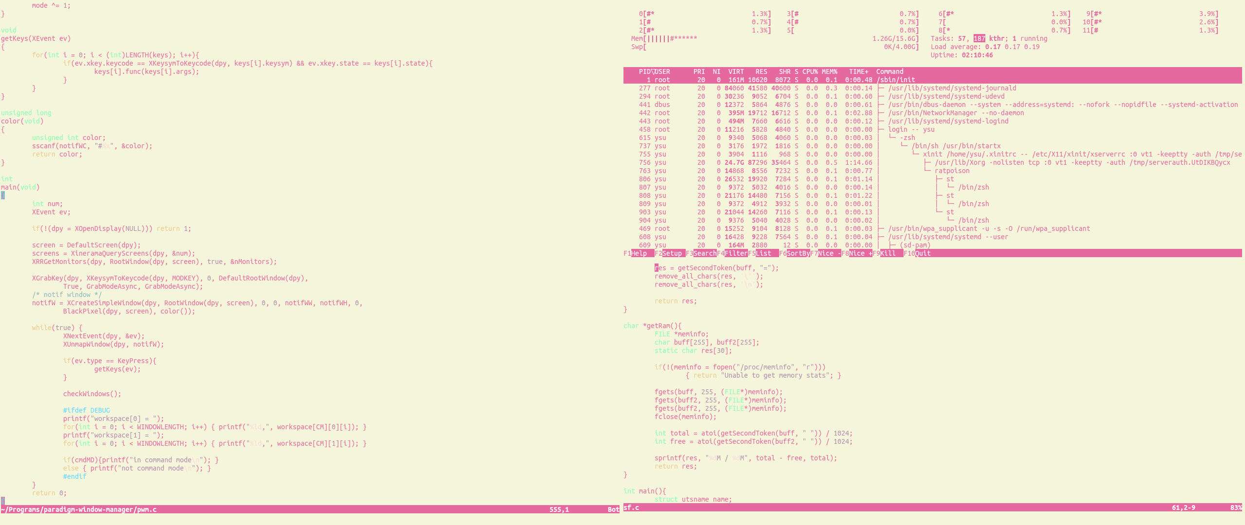Sort by the CPU% column header
The image size is (1245, 525).
810,71
